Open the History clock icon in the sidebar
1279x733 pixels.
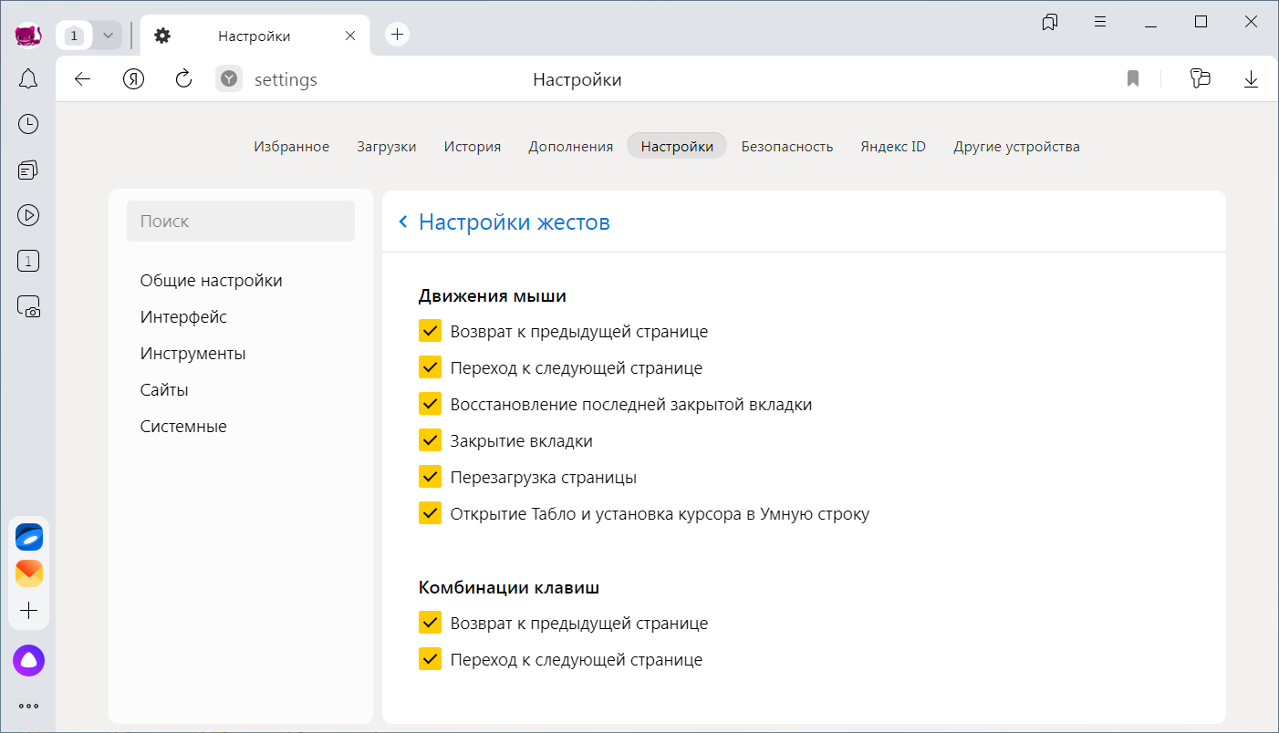click(x=28, y=124)
